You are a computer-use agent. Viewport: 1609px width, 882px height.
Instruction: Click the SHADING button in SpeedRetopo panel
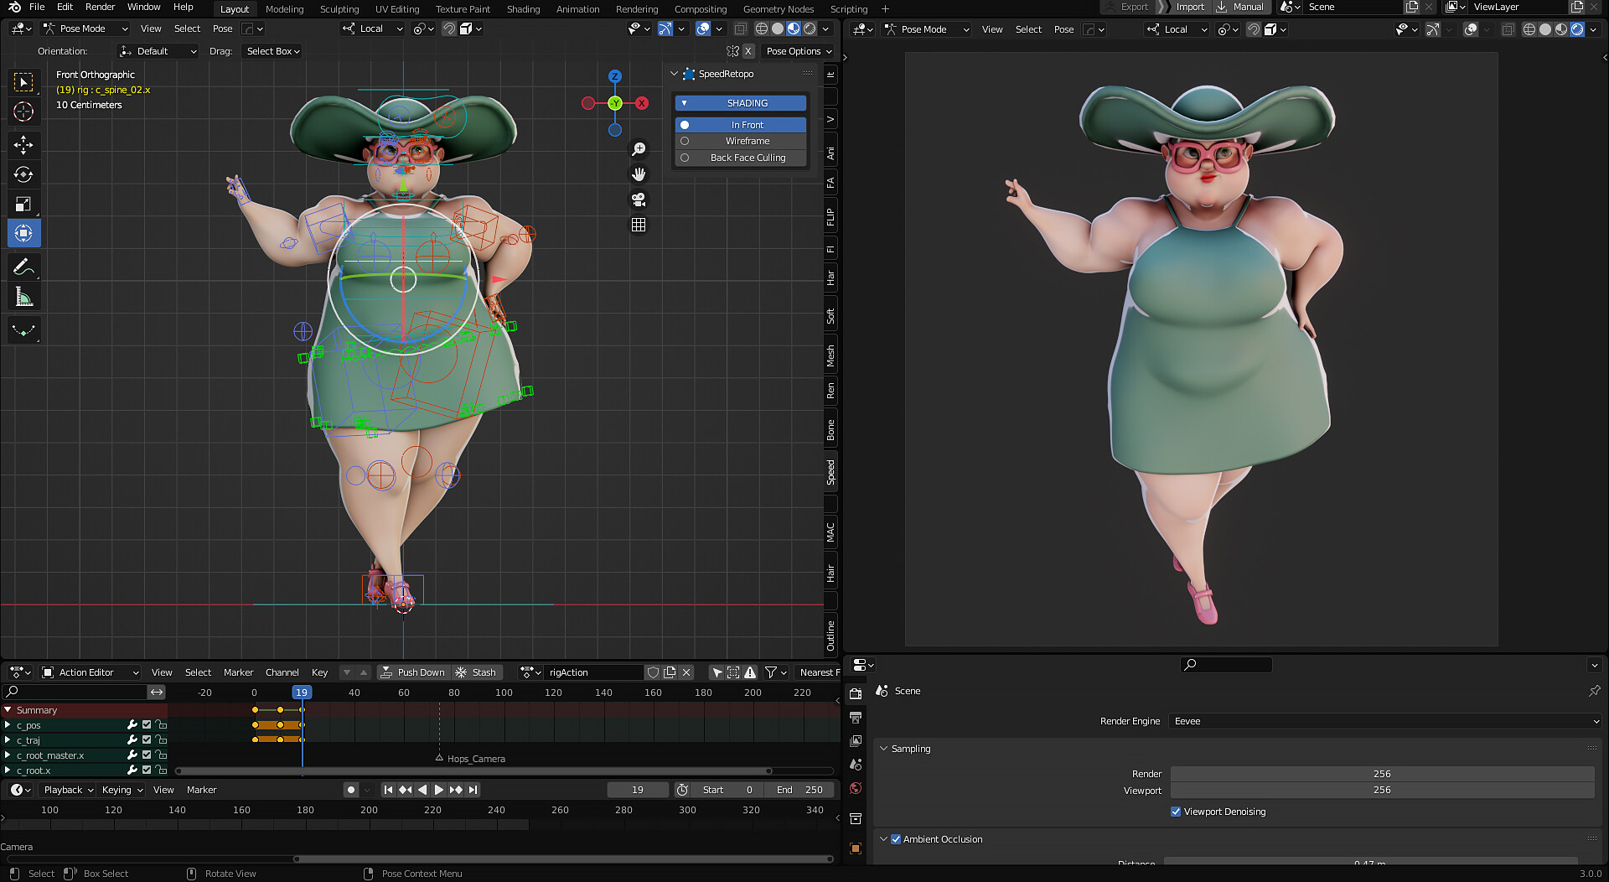pos(741,102)
